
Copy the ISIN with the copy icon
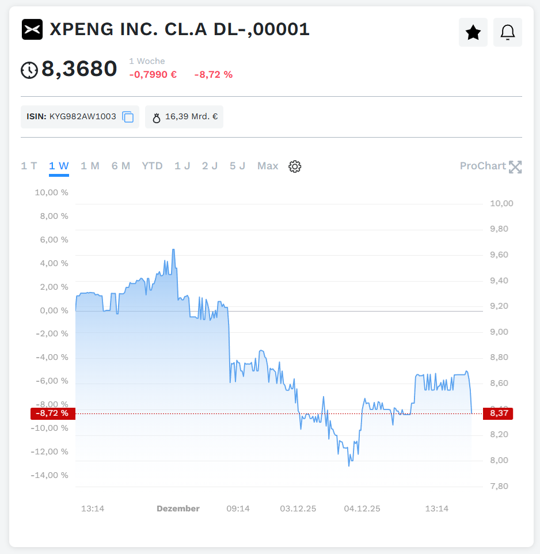tap(128, 117)
